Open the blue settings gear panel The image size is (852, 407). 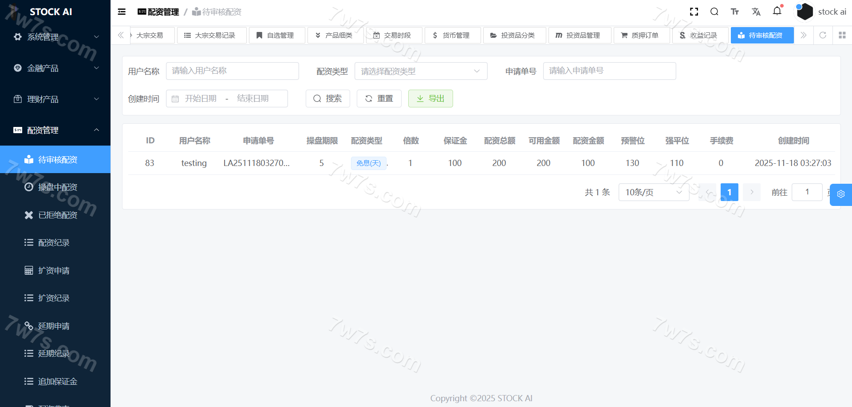(840, 194)
